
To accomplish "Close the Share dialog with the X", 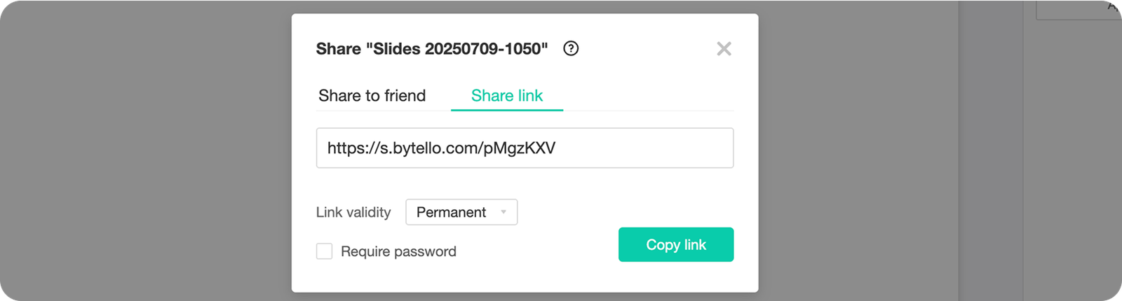I will coord(724,48).
